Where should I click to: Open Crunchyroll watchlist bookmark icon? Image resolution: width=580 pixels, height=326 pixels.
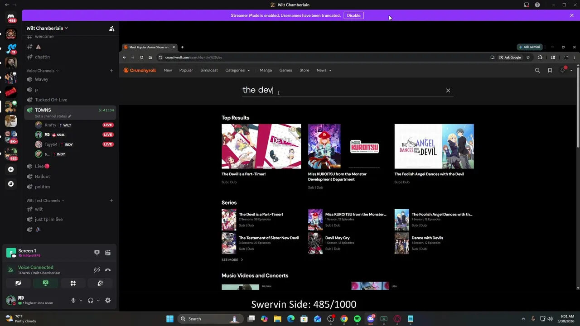pos(550,70)
